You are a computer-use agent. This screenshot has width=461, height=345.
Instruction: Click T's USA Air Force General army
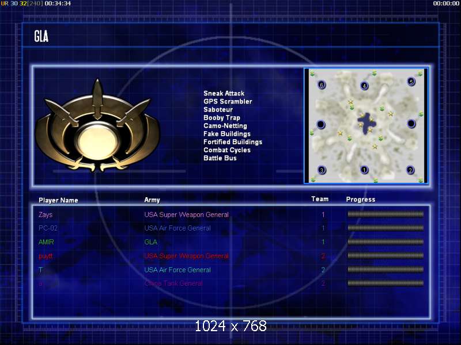tap(177, 270)
